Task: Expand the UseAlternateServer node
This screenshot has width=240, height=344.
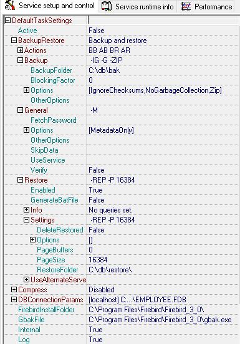Action: pyautogui.click(x=26, y=280)
